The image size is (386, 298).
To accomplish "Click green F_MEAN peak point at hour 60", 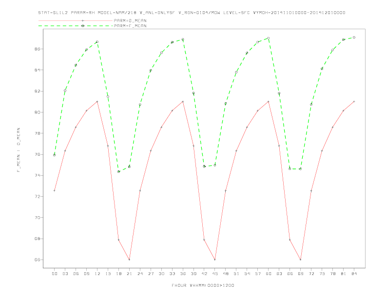I will click(x=269, y=38).
